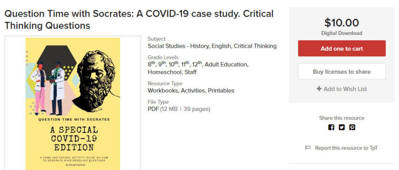Share resource via Pinterest icon
The width and height of the screenshot is (399, 170).
click(352, 127)
